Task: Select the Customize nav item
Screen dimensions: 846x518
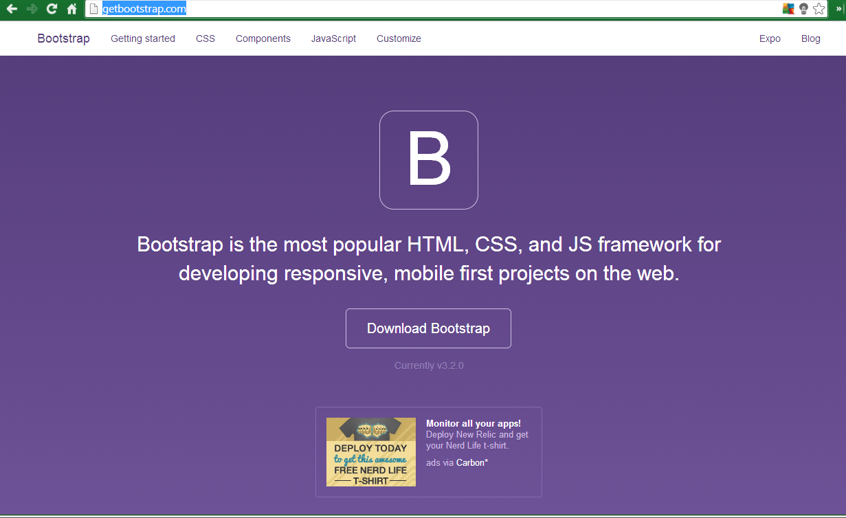Action: [x=399, y=38]
